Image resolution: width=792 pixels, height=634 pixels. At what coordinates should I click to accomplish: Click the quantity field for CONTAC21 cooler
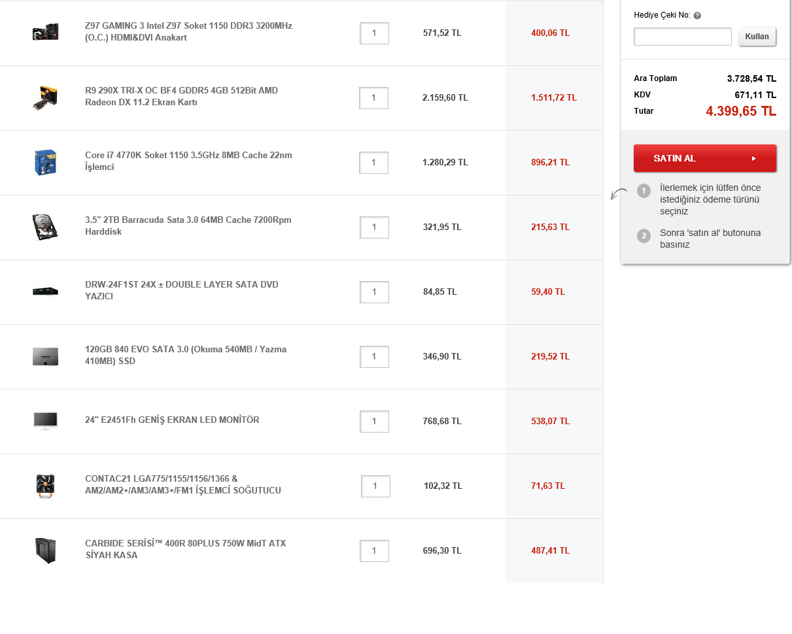375,486
